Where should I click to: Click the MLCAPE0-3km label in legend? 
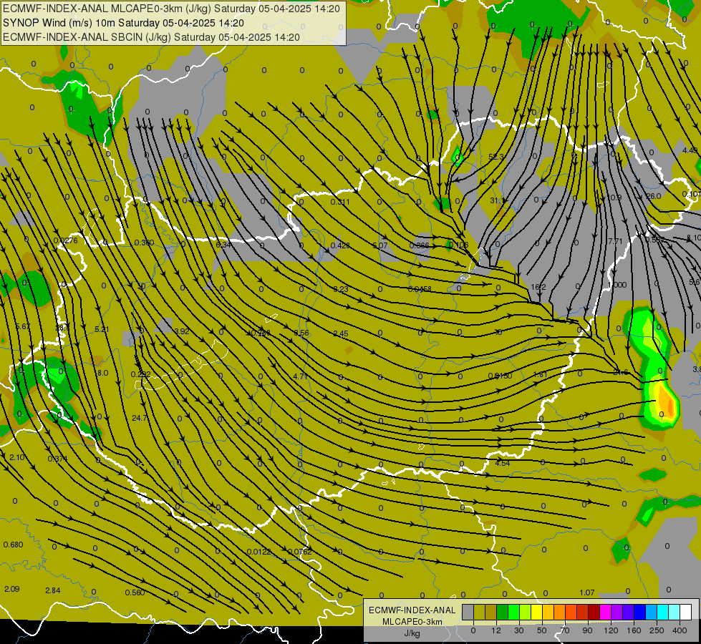(x=412, y=622)
